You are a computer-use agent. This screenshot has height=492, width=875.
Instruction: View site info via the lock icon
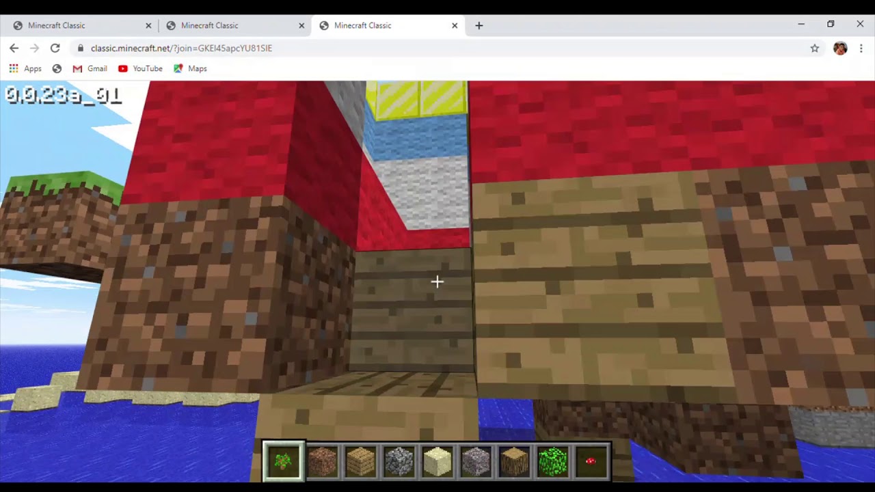pos(81,48)
